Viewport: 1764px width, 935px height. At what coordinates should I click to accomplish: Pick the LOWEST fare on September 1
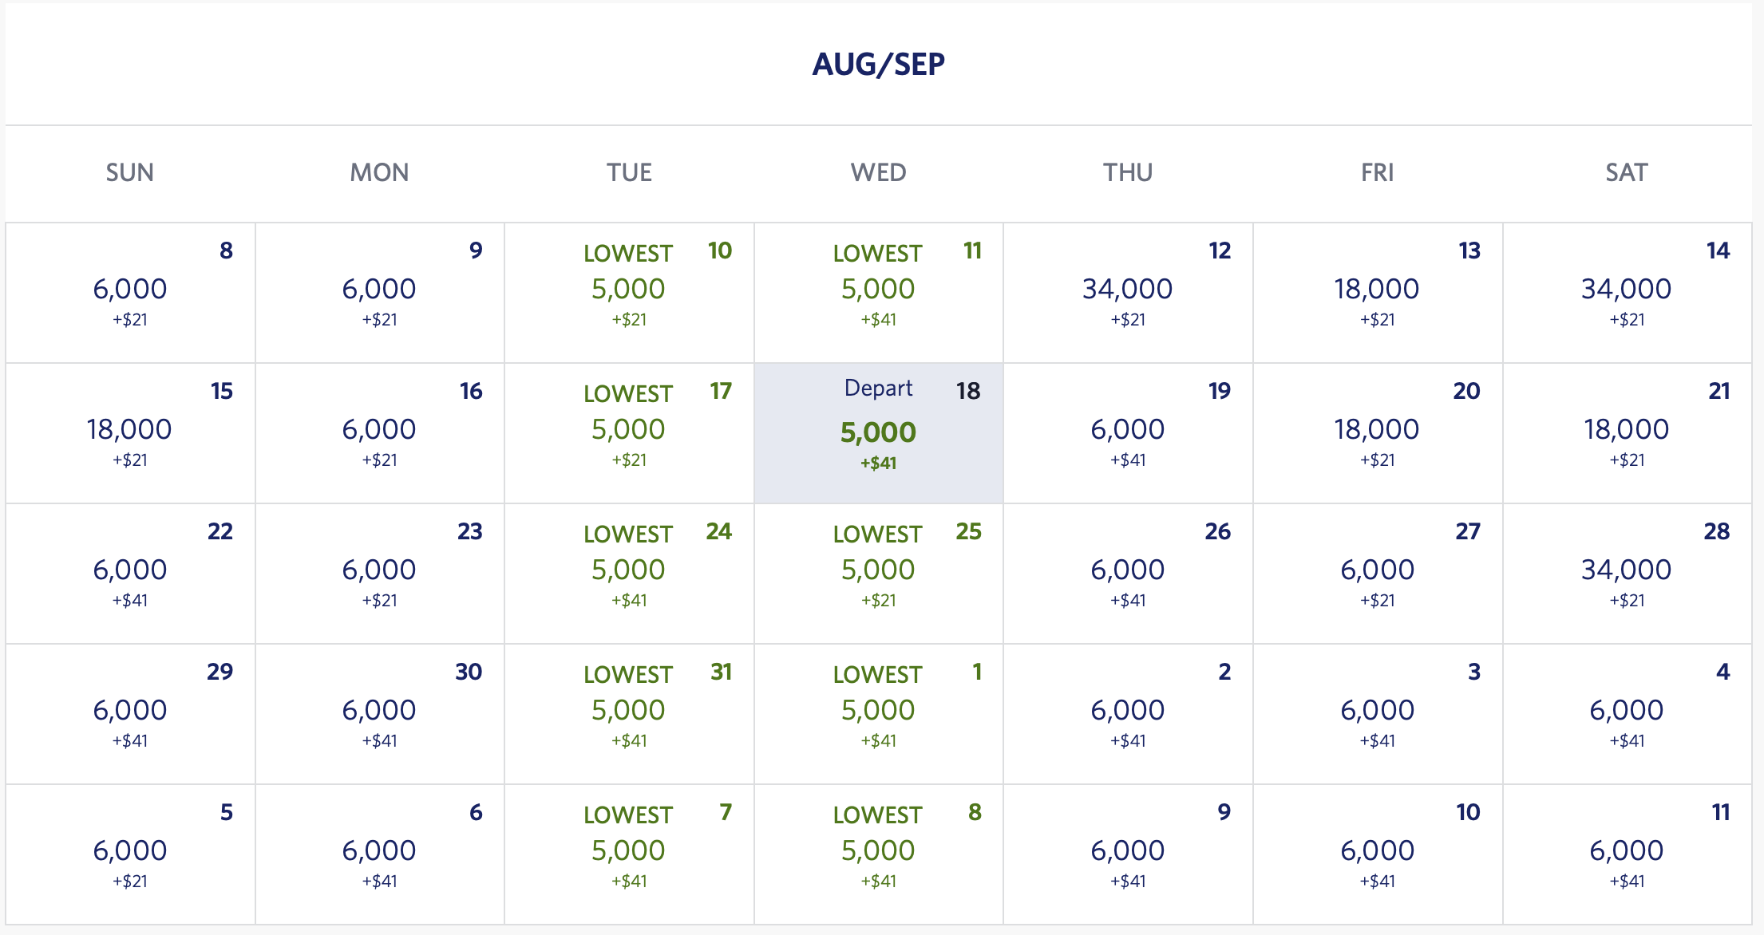tap(878, 710)
